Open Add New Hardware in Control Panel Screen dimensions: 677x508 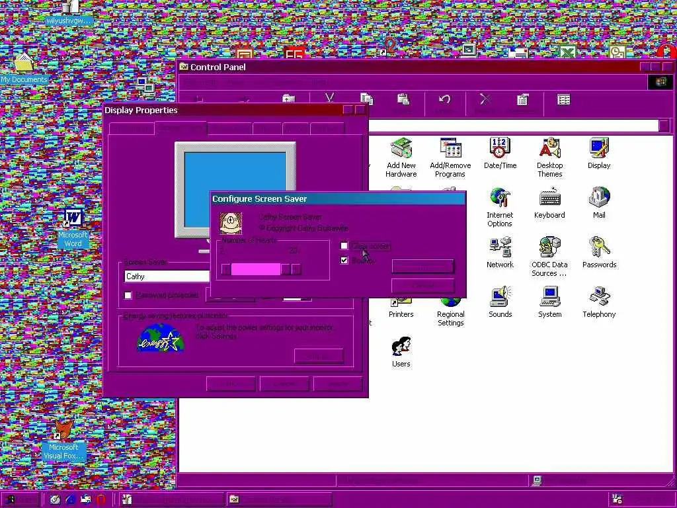(x=401, y=157)
